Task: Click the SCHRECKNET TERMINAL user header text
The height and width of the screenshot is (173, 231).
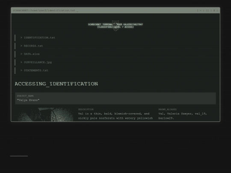Action: pos(115,24)
